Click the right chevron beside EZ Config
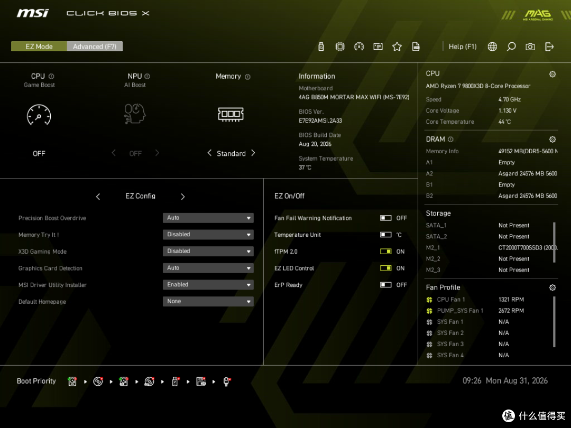This screenshot has width=571, height=428. (183, 197)
